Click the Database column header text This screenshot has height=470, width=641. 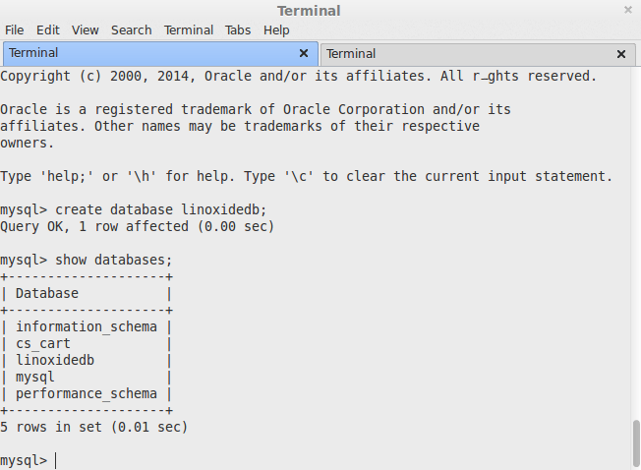[x=47, y=293]
